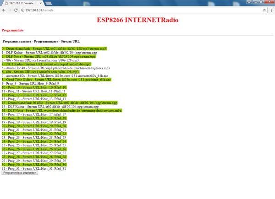Bookmark this page with the star icon
Image resolution: width=275 pixels, height=199 pixels.
tap(265, 10)
